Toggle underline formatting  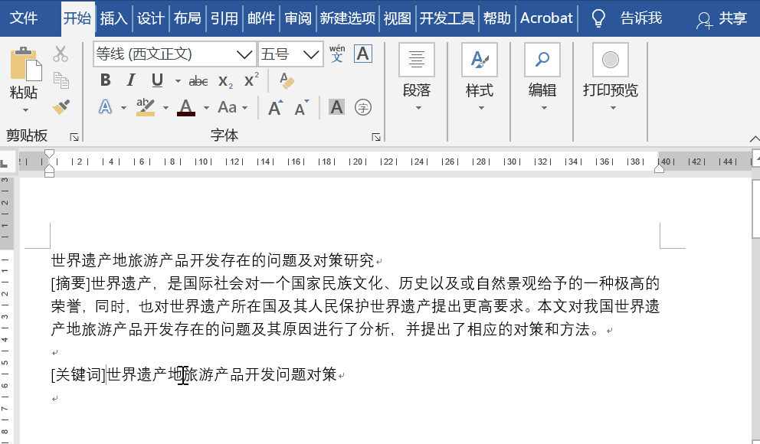click(x=157, y=80)
